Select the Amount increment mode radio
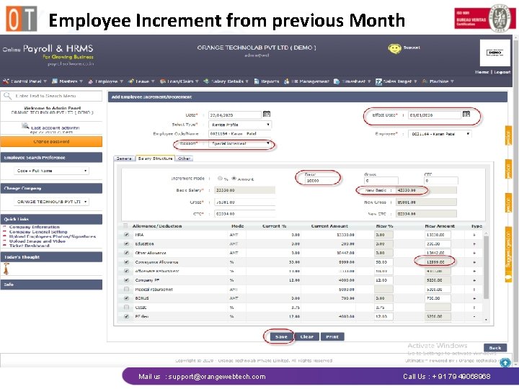The image size is (519, 389). coord(234,179)
